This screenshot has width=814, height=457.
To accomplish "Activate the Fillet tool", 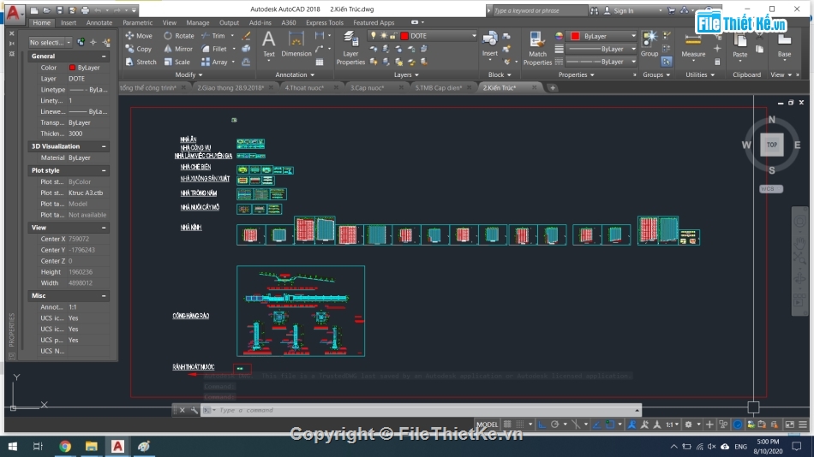I will point(214,49).
